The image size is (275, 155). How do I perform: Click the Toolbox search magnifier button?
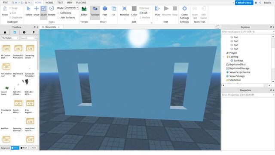coord(36,38)
